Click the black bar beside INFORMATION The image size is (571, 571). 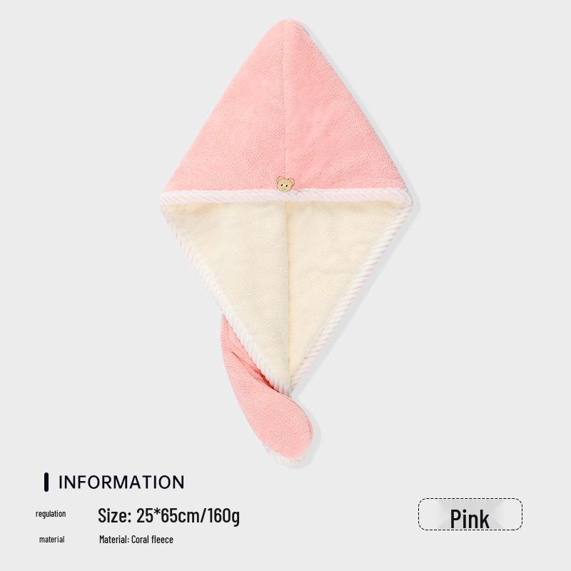[x=46, y=482]
